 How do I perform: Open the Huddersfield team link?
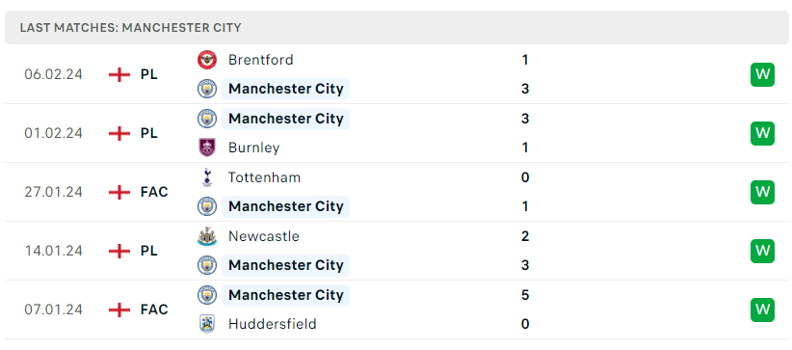click(x=273, y=324)
